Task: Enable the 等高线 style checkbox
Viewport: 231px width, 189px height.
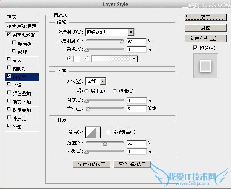Action: (x=14, y=43)
